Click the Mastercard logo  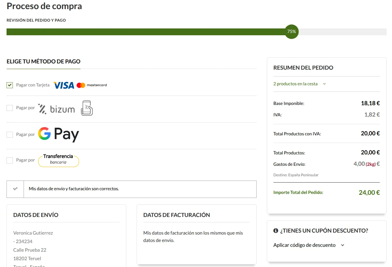(x=92, y=85)
